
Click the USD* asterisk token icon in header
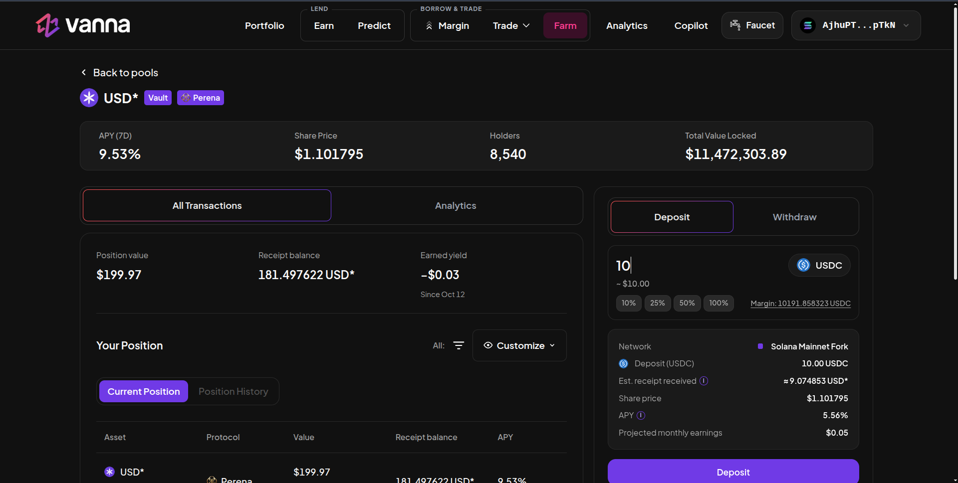pos(89,98)
